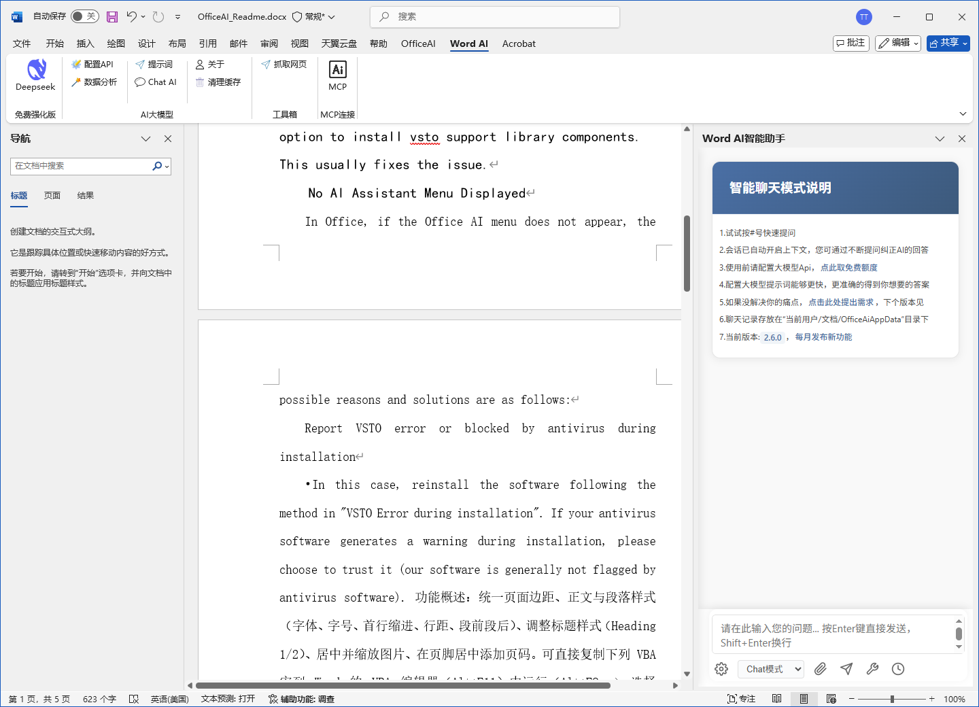Open the OfficeAI ribbon tab
The width and height of the screenshot is (979, 707).
[x=417, y=44]
